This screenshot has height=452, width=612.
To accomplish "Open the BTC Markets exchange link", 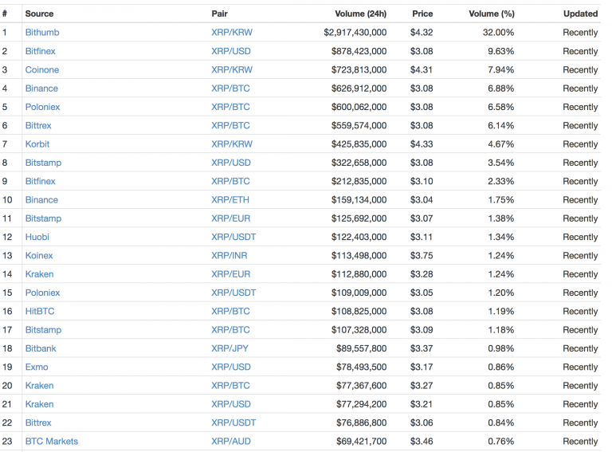I will [x=52, y=442].
